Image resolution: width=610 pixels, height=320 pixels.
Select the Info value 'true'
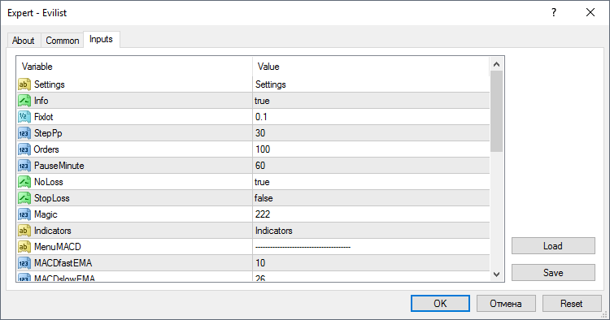click(262, 101)
